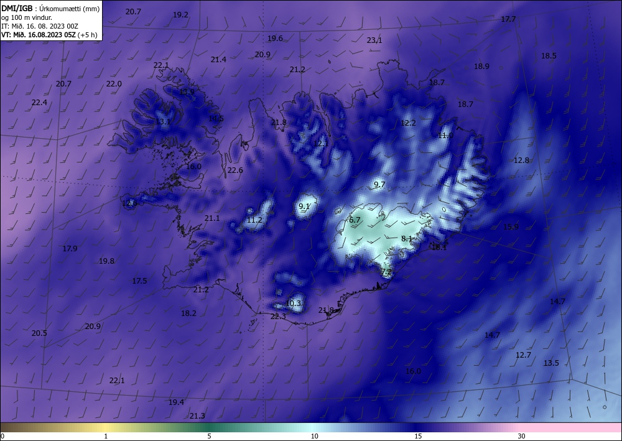622x441 pixels.
Task: Click the map value 15.9
Action: (x=511, y=227)
